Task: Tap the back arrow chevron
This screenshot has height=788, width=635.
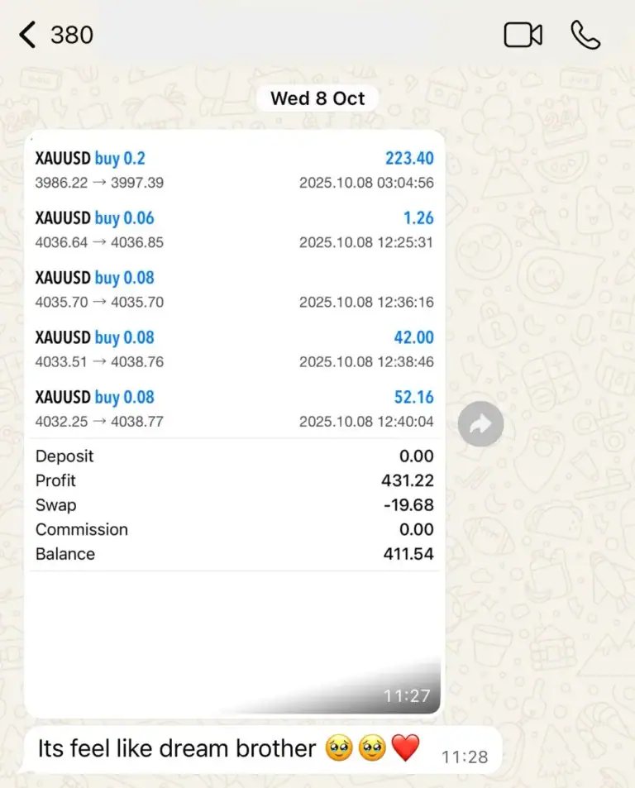Action: click(27, 35)
